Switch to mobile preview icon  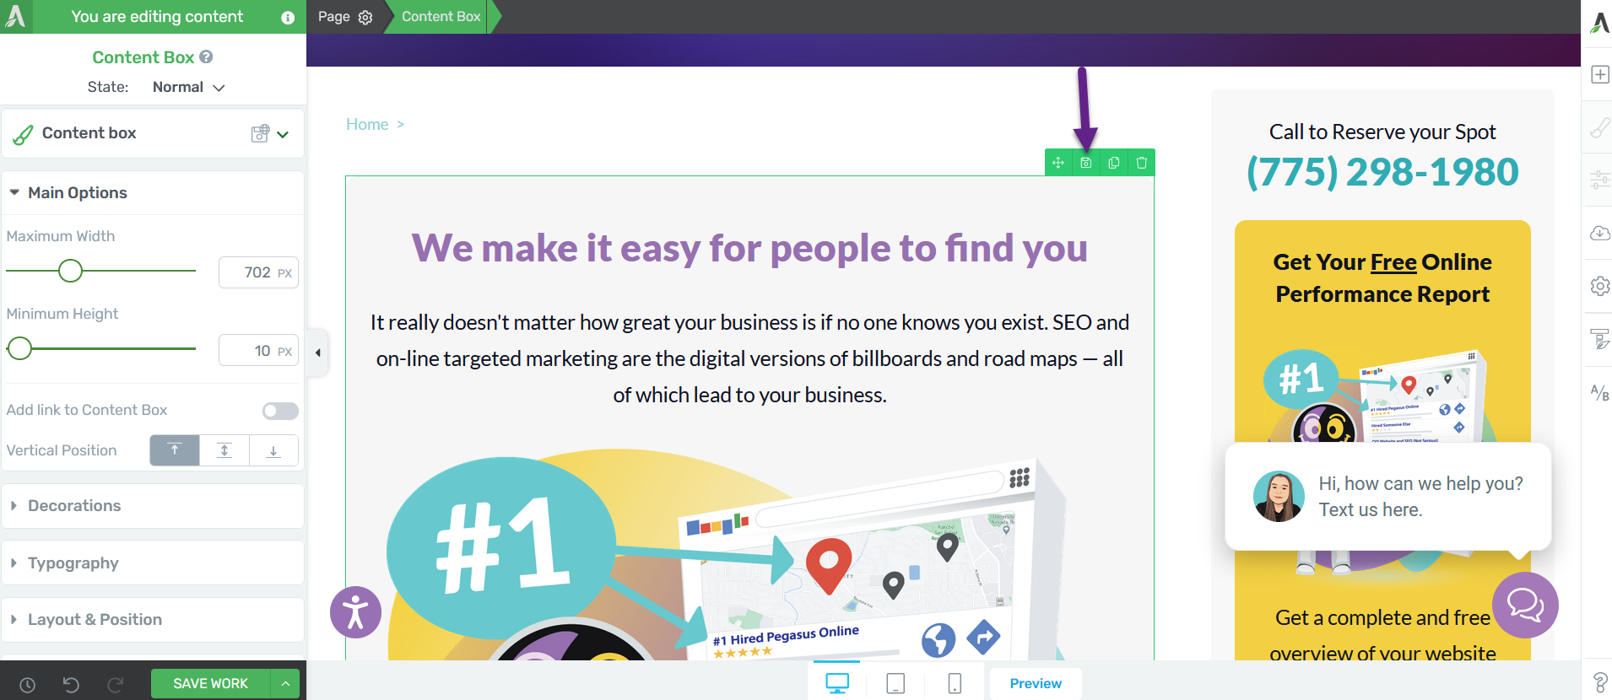955,683
